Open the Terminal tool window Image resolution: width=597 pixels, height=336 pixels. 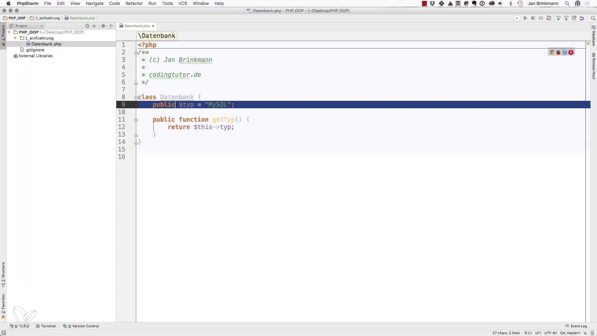tap(46, 326)
